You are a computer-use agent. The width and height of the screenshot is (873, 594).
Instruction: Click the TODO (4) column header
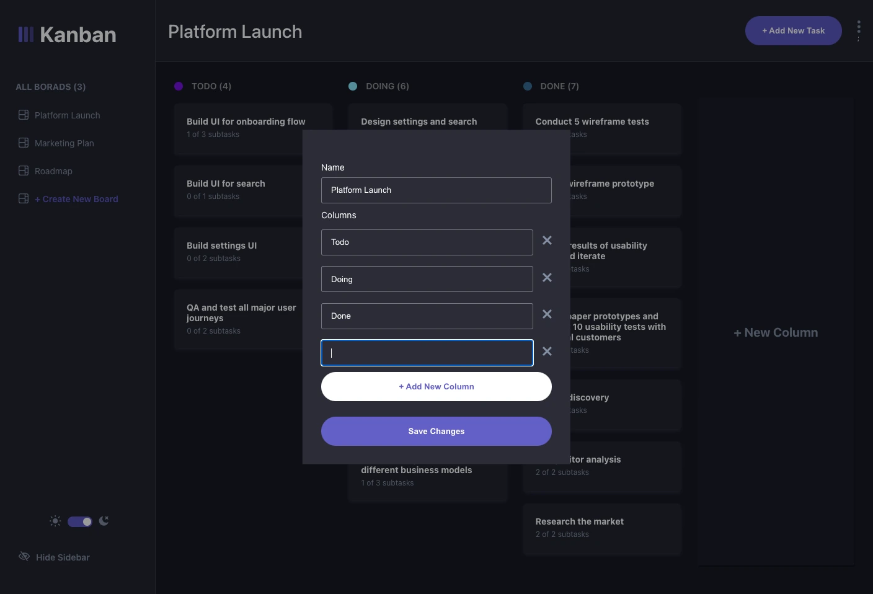point(211,86)
